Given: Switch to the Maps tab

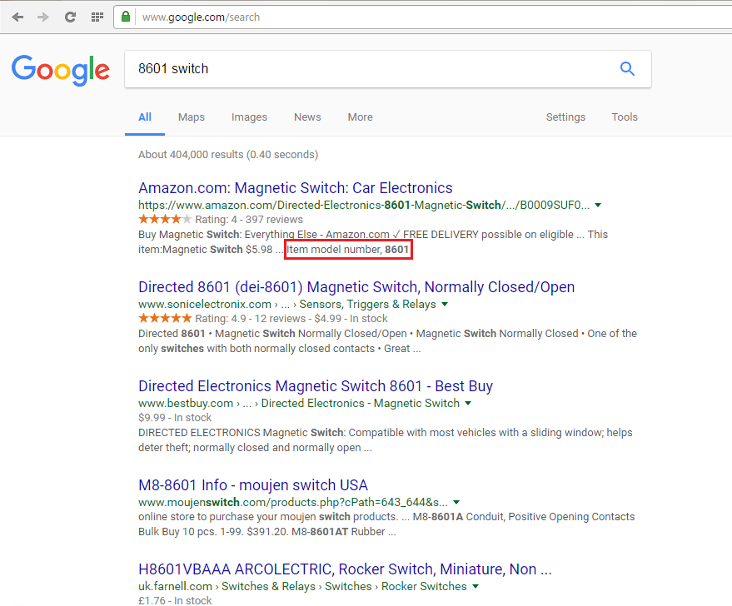Looking at the screenshot, I should 192,117.
